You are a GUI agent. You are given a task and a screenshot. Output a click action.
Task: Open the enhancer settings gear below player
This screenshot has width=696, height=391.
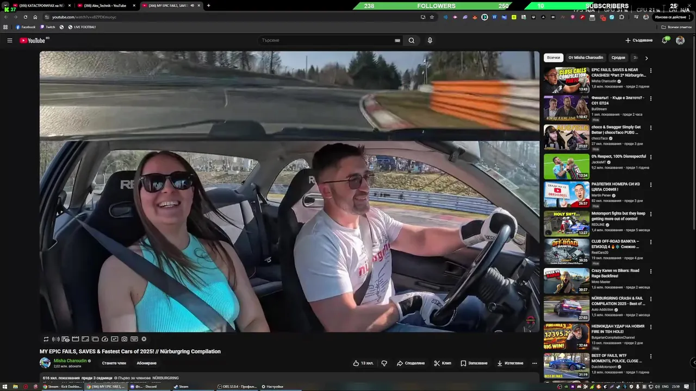click(144, 339)
